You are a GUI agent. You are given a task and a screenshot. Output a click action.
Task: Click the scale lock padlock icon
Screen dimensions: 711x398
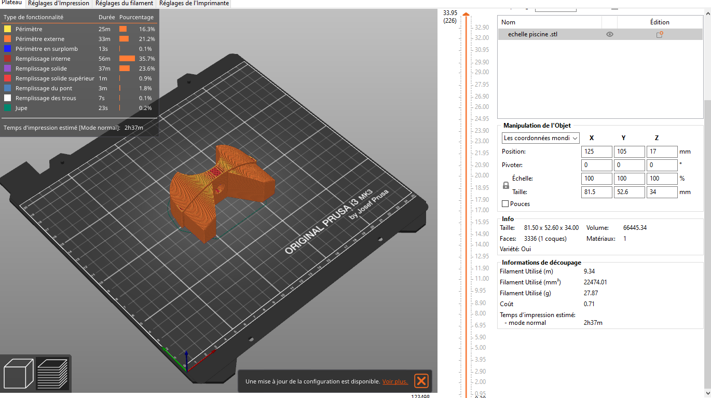(506, 185)
